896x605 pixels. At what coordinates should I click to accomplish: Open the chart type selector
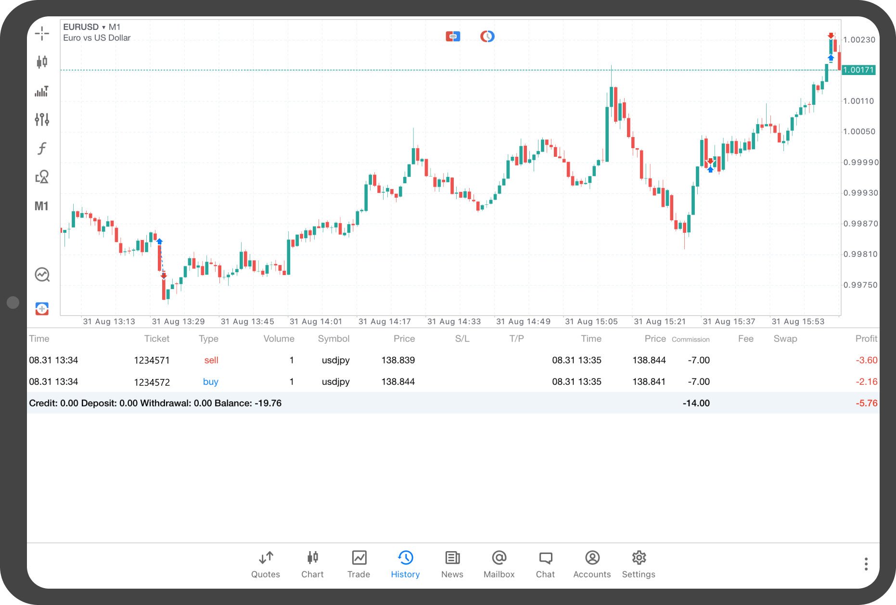pyautogui.click(x=42, y=62)
